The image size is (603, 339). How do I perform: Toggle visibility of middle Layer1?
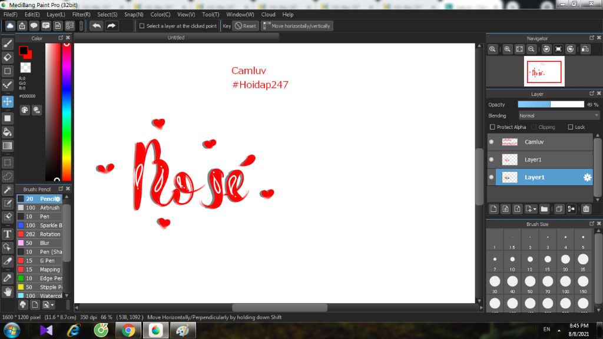(492, 159)
